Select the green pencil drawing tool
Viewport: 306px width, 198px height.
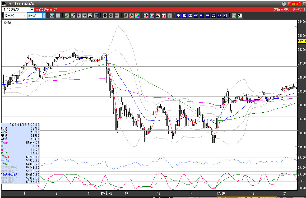[x=67, y=16]
